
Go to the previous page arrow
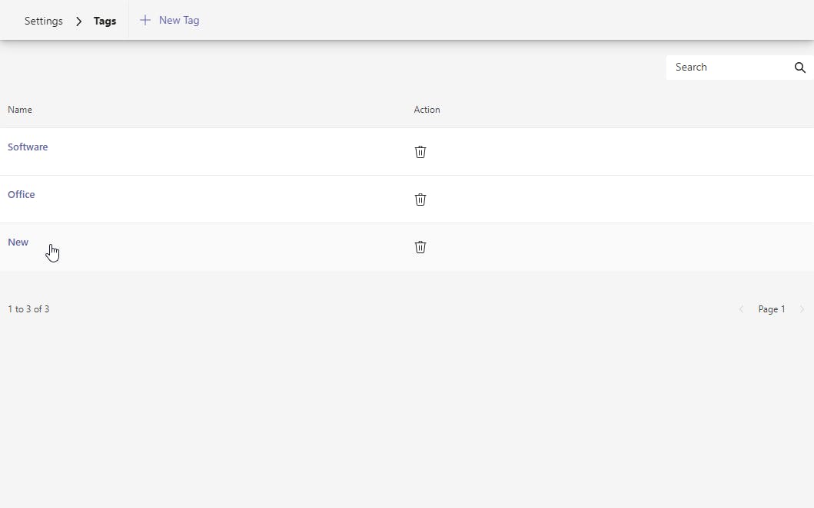pos(741,309)
